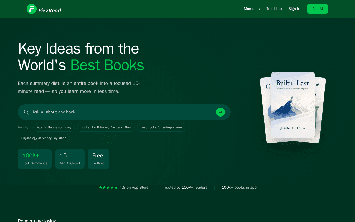This screenshot has width=355, height=222.
Task: Click 100K+ books in app text
Action: coord(239,188)
